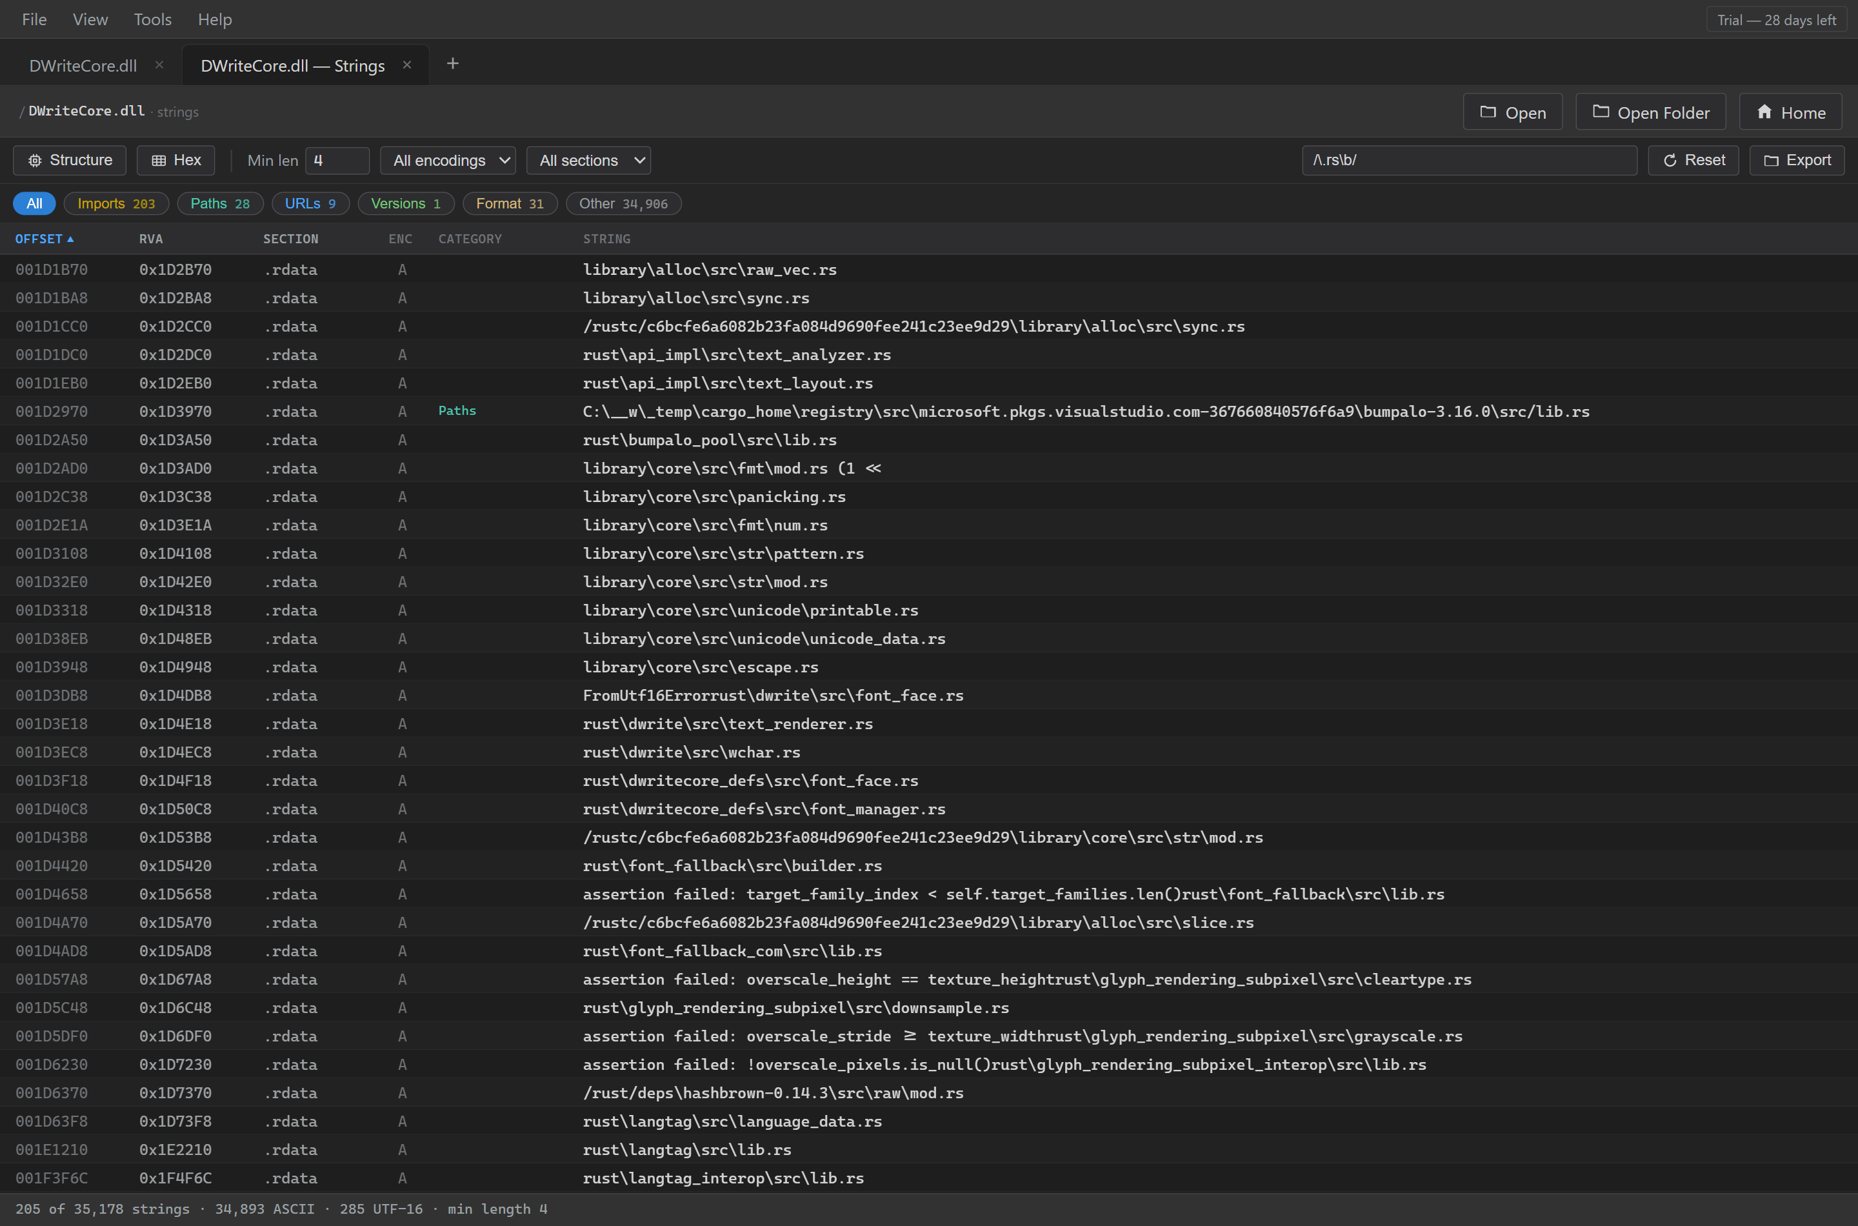Screen dimensions: 1858x1226
Task: Select the bumpalo-3.16.0 cargo_home path string
Action: (1086, 412)
